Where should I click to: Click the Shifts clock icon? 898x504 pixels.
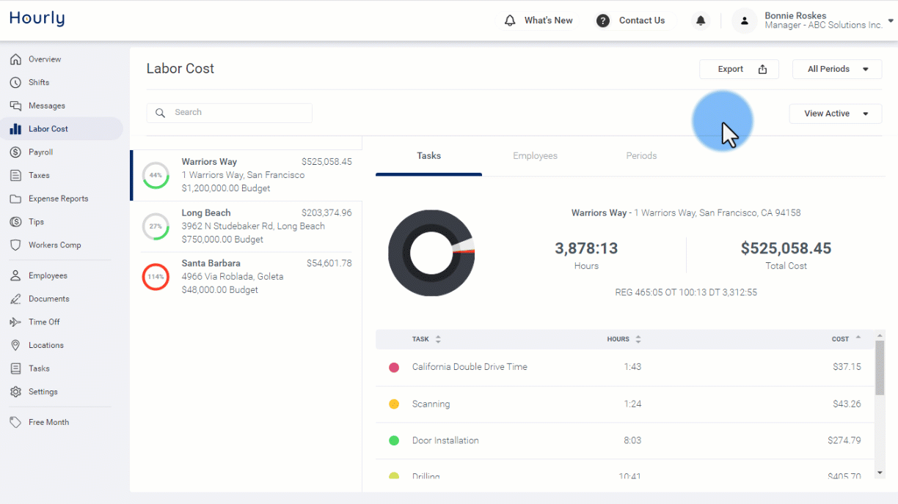point(15,83)
